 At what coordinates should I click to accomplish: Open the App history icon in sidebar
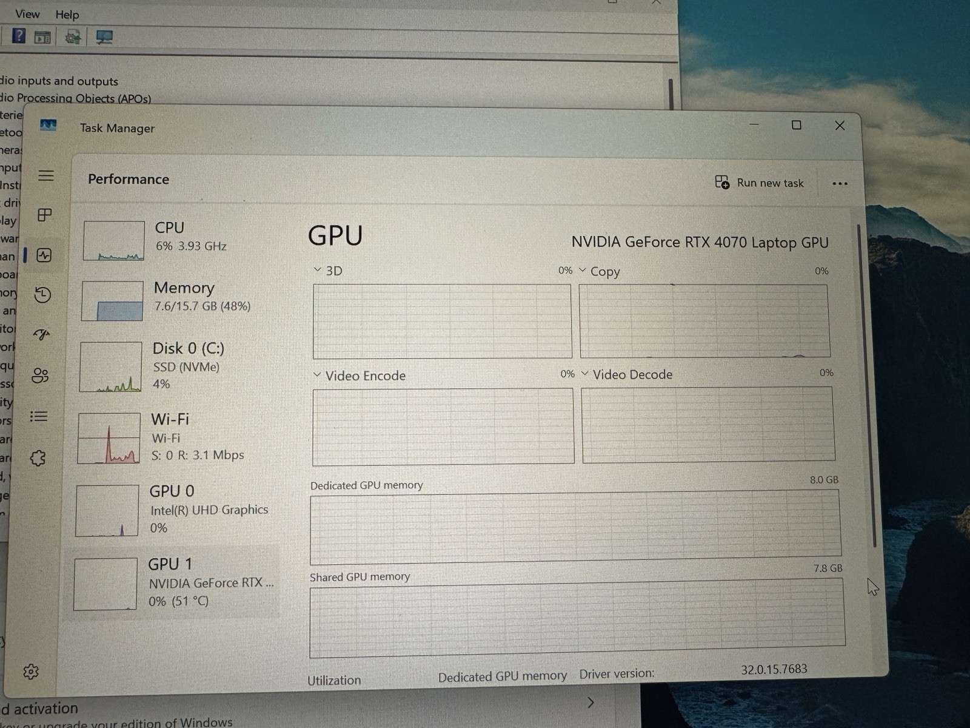pyautogui.click(x=42, y=295)
